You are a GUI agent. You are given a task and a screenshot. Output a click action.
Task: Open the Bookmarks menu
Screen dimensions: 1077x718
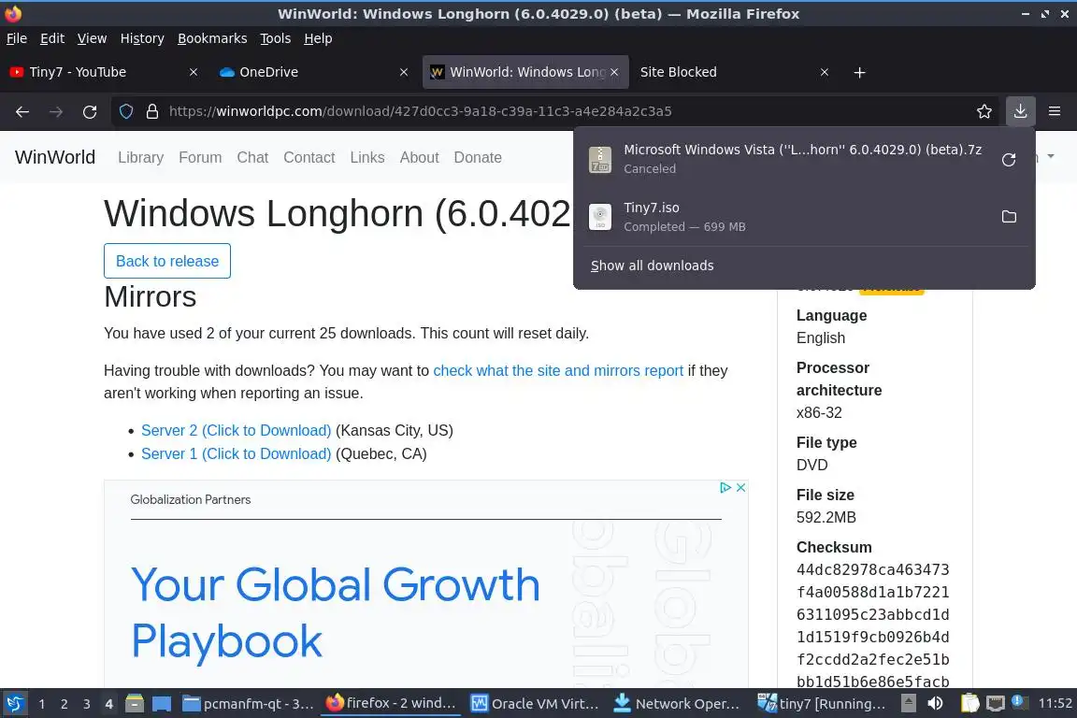pyautogui.click(x=212, y=38)
